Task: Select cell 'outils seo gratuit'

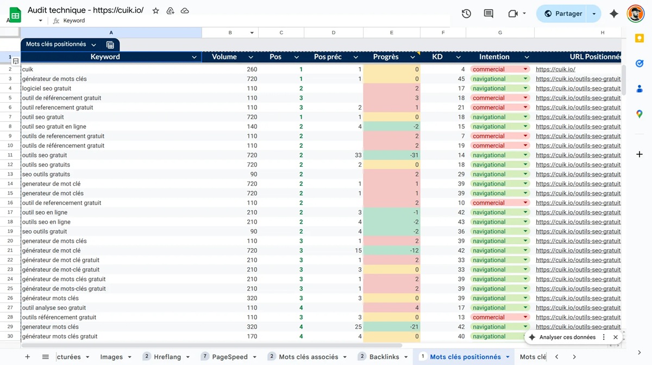Action: [x=111, y=155]
